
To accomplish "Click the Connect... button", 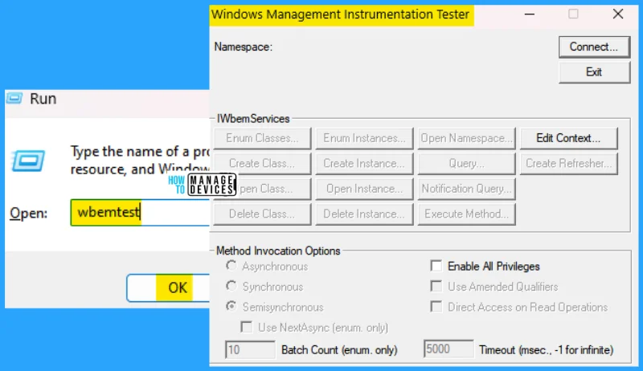I will pos(594,47).
